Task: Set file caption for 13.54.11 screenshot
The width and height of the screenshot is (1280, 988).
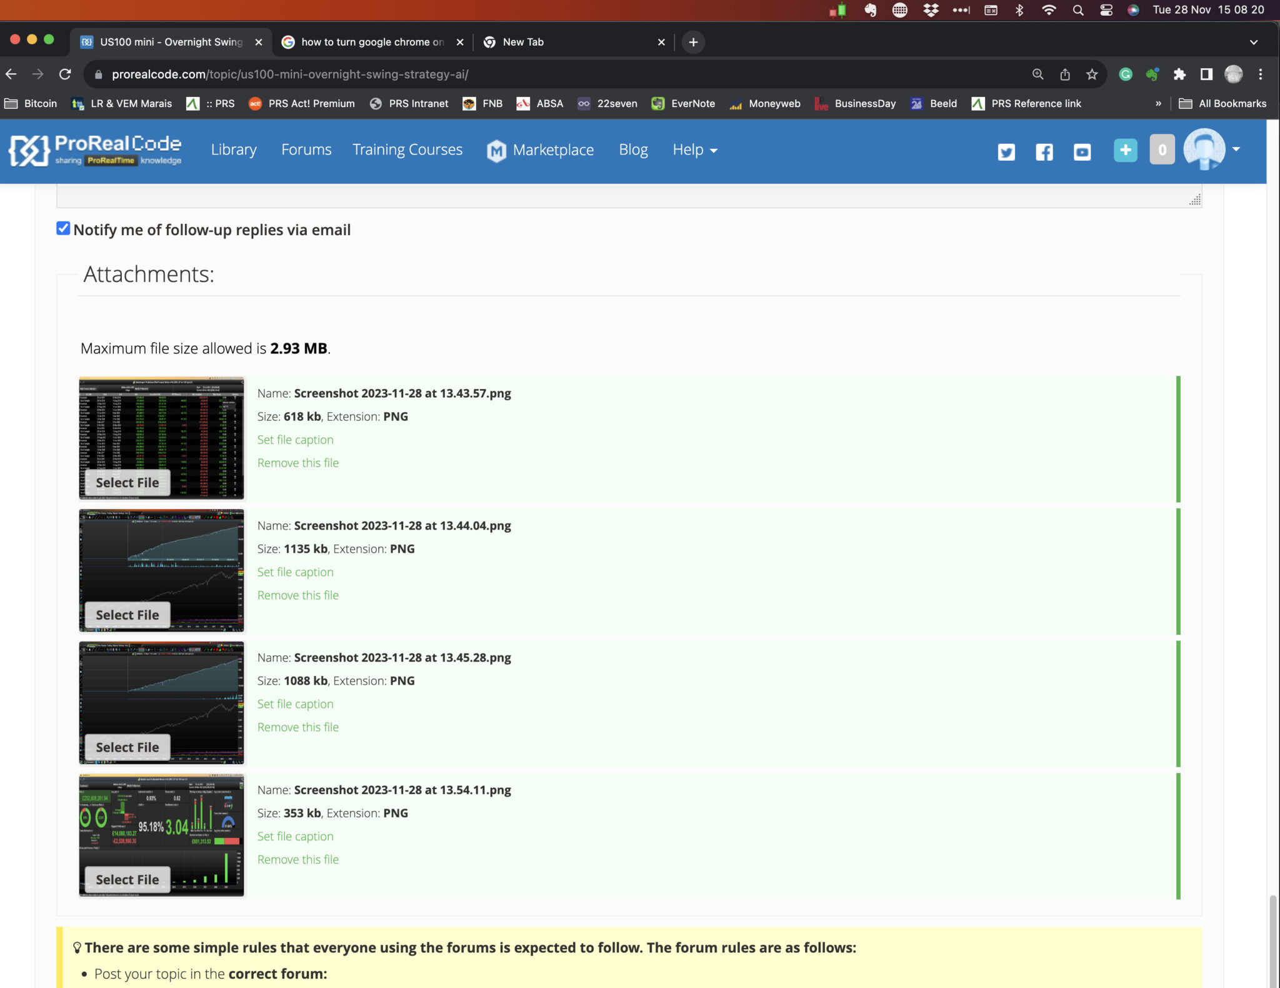Action: [295, 837]
